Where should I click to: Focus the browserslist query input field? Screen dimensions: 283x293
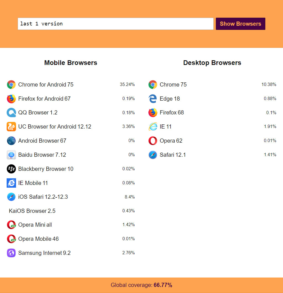(x=116, y=24)
